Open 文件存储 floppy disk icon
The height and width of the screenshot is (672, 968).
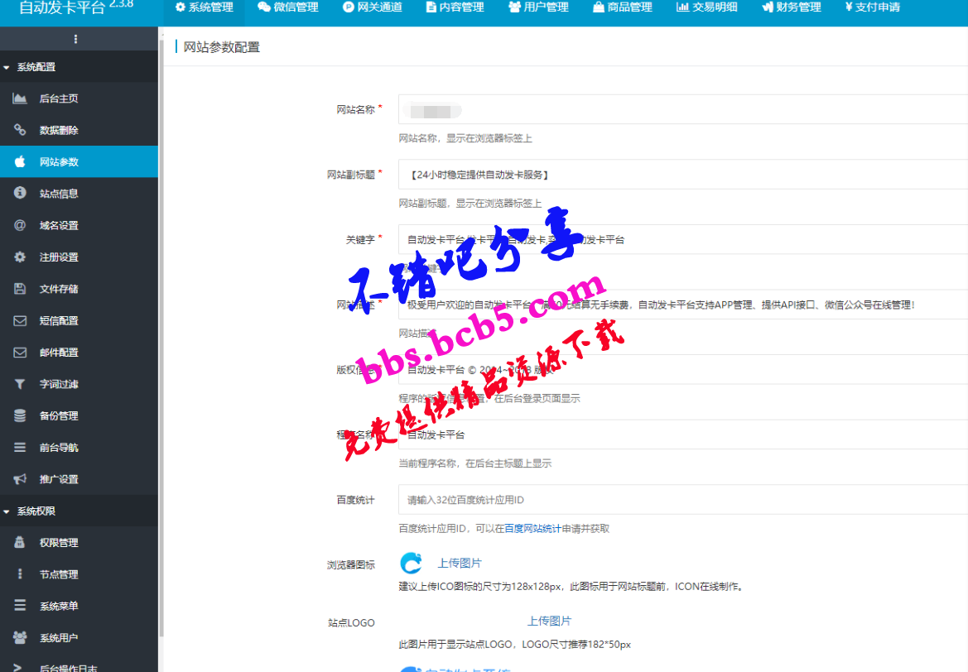pos(20,289)
